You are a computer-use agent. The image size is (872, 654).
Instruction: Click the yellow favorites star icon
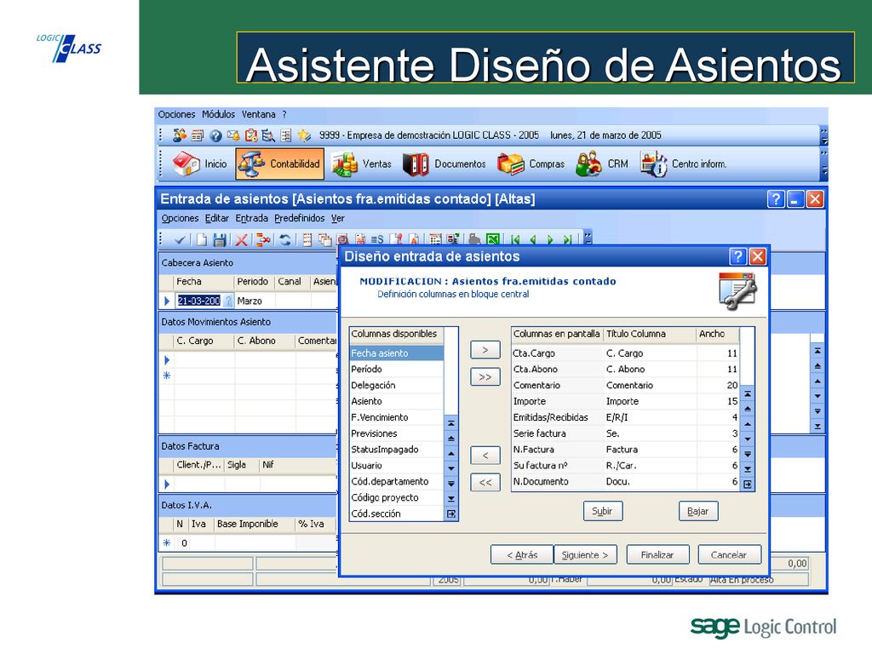click(304, 135)
